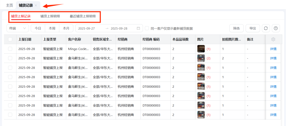Open 详情 link in row with 2 photos
This screenshot has width=286, height=126.
click(273, 58)
